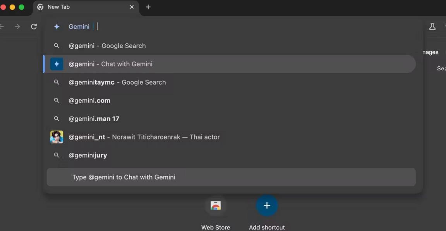
Task: Select '@gemini.man 17' suggestion
Action: [x=94, y=119]
